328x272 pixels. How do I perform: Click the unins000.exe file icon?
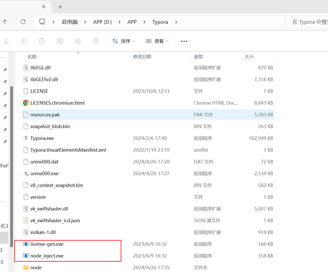point(26,173)
